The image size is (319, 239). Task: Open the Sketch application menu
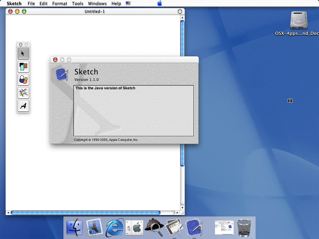click(14, 3)
